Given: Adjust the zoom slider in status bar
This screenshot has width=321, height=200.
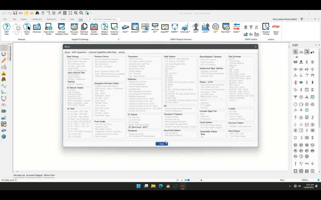Looking at the screenshot, I should coord(188,180).
